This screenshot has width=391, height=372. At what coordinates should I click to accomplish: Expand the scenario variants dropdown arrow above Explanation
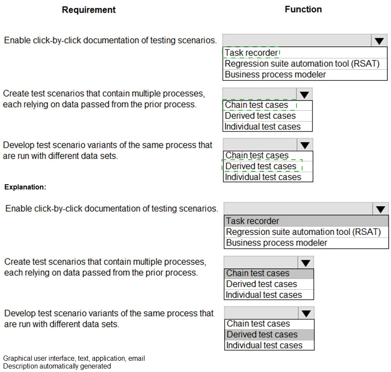[x=305, y=145]
